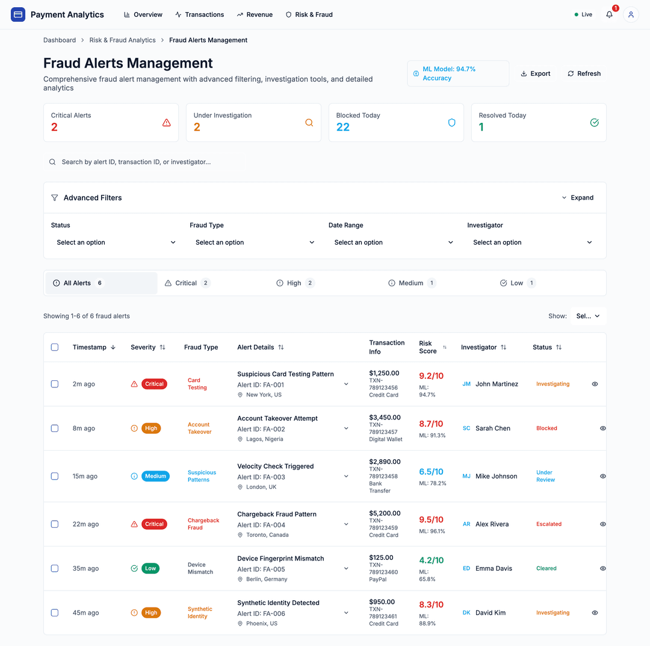Click the Blocked Today shield icon
The width and height of the screenshot is (650, 646).
point(451,122)
